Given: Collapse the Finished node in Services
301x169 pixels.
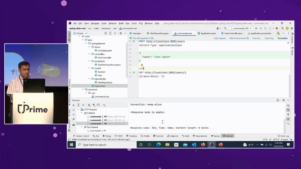Looking at the screenshot, I should (81, 113).
